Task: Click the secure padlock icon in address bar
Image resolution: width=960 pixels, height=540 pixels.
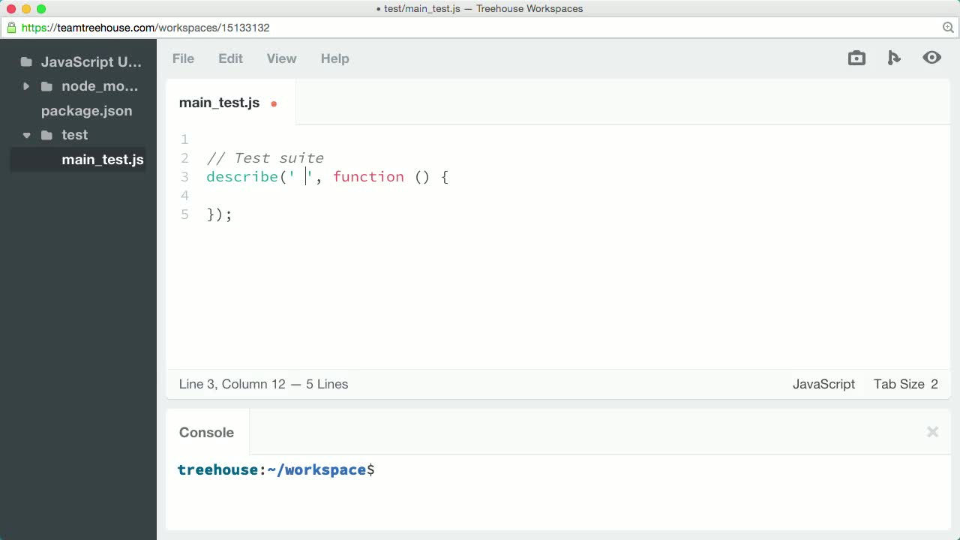Action: click(11, 27)
